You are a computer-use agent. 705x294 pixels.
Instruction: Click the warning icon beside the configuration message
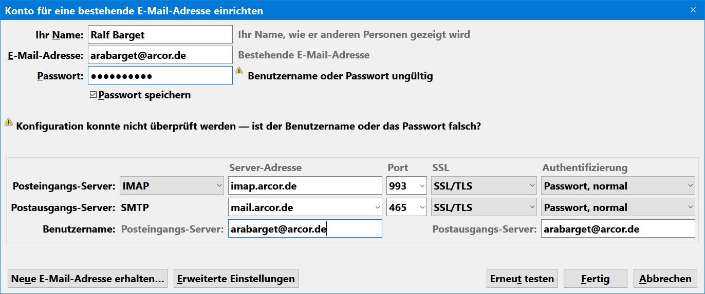pyautogui.click(x=9, y=122)
